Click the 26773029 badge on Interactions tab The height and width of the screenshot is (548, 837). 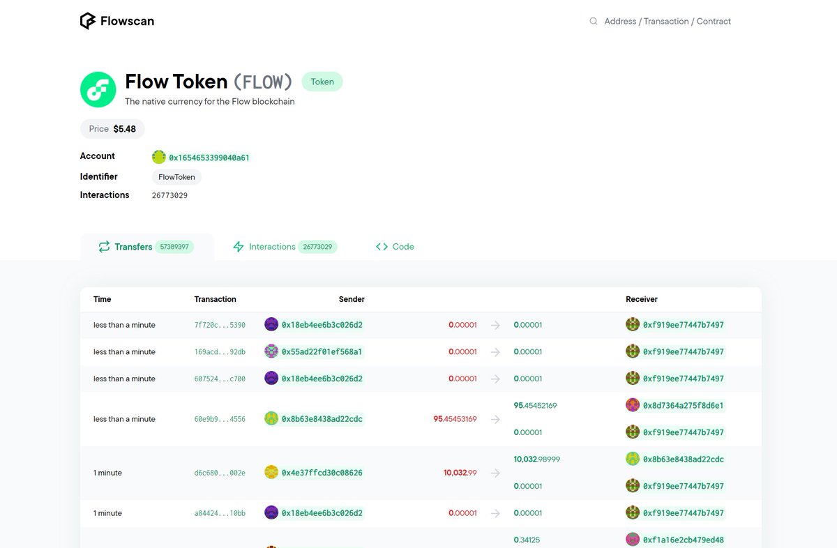coord(317,247)
